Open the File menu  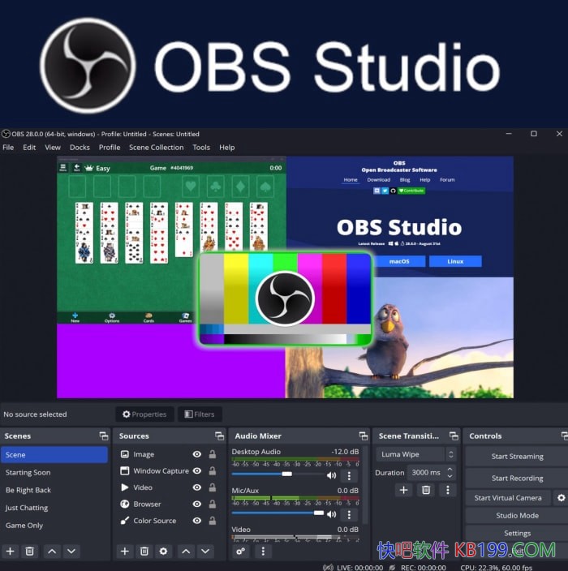(8, 148)
